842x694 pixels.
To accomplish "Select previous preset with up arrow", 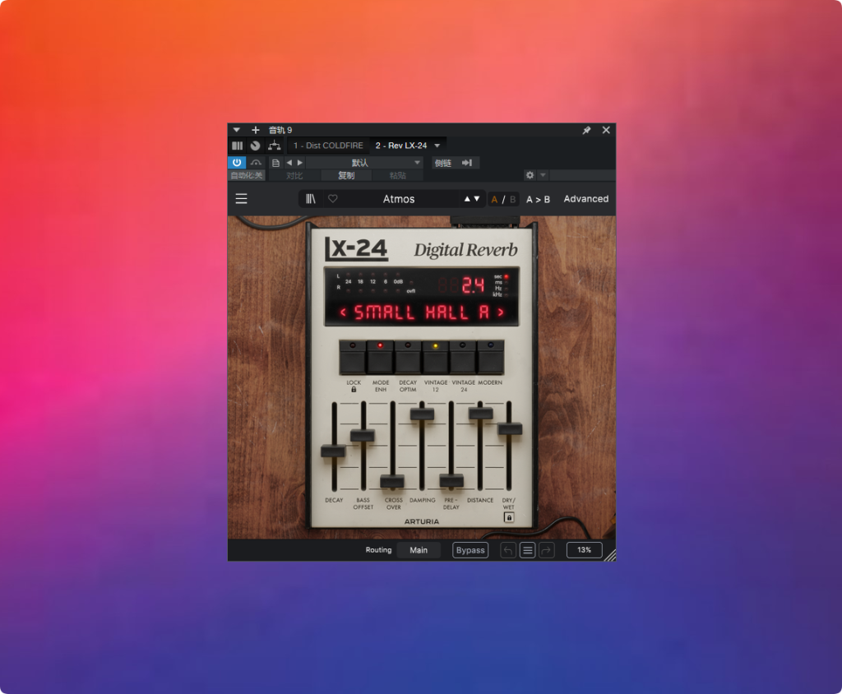I will pos(467,199).
